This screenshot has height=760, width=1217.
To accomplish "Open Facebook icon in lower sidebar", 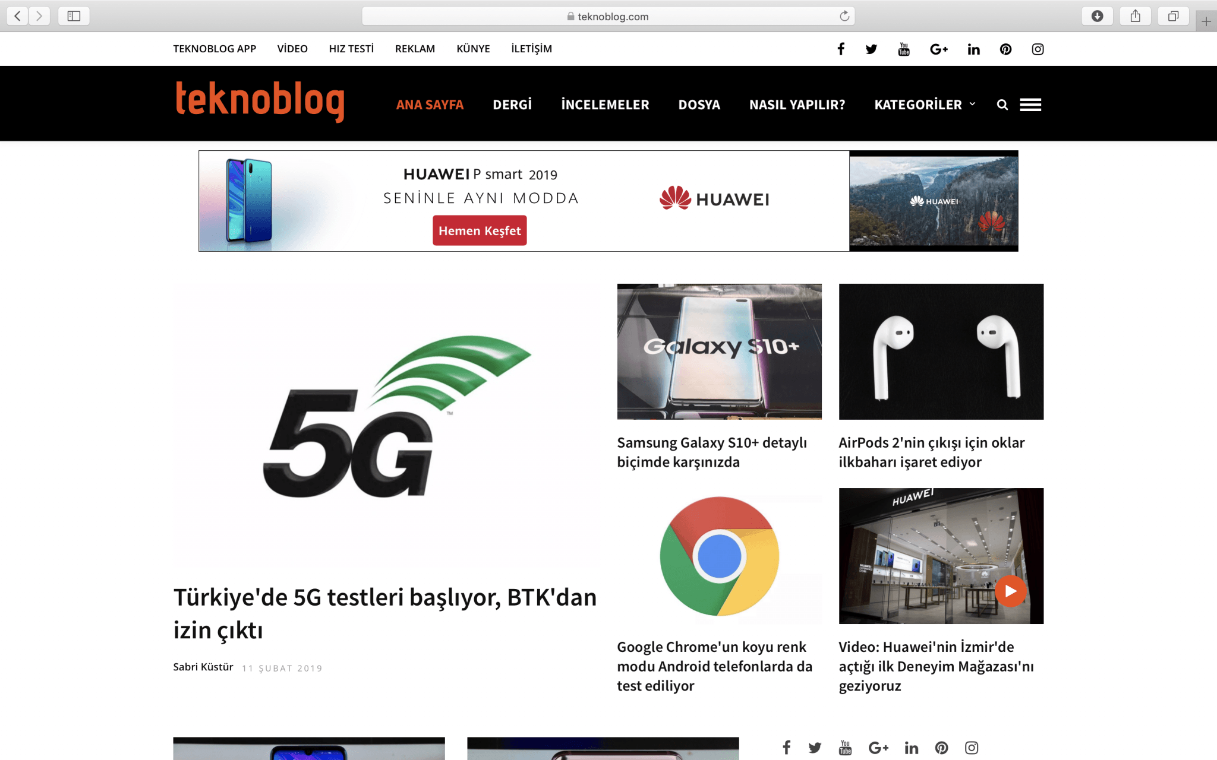I will 786,748.
